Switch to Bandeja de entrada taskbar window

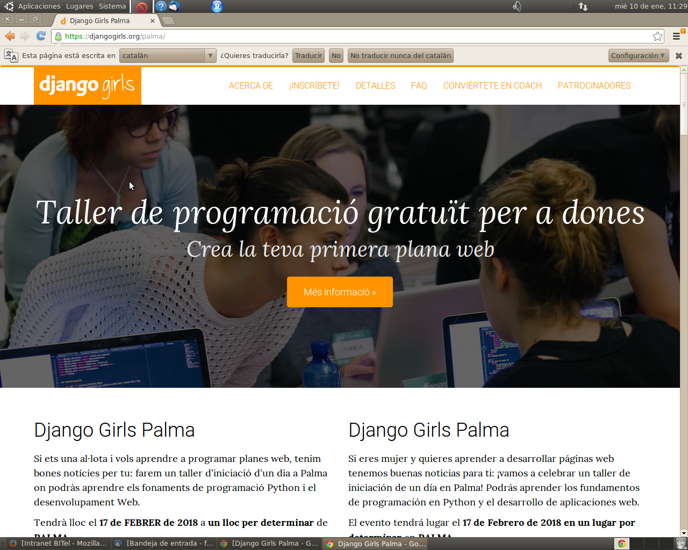pos(164,544)
